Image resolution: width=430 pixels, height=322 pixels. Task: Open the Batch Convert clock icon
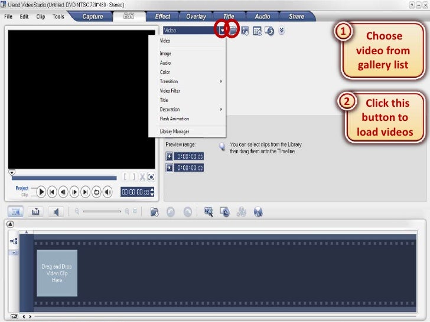point(225,212)
